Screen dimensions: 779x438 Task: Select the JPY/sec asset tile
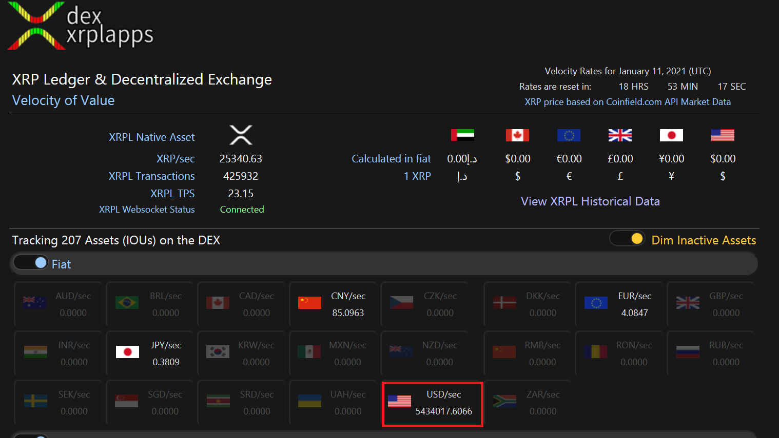coord(149,352)
